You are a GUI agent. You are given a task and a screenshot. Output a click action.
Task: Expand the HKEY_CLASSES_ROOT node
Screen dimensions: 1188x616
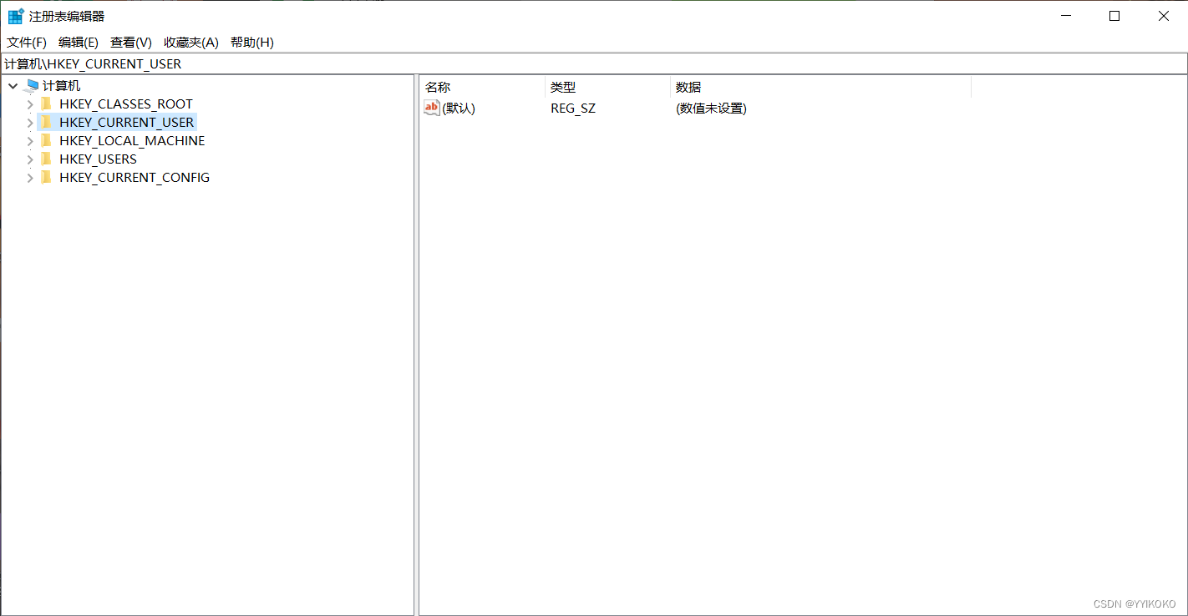tap(29, 104)
